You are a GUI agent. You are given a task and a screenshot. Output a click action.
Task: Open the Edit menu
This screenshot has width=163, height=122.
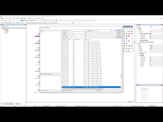tap(7, 18)
